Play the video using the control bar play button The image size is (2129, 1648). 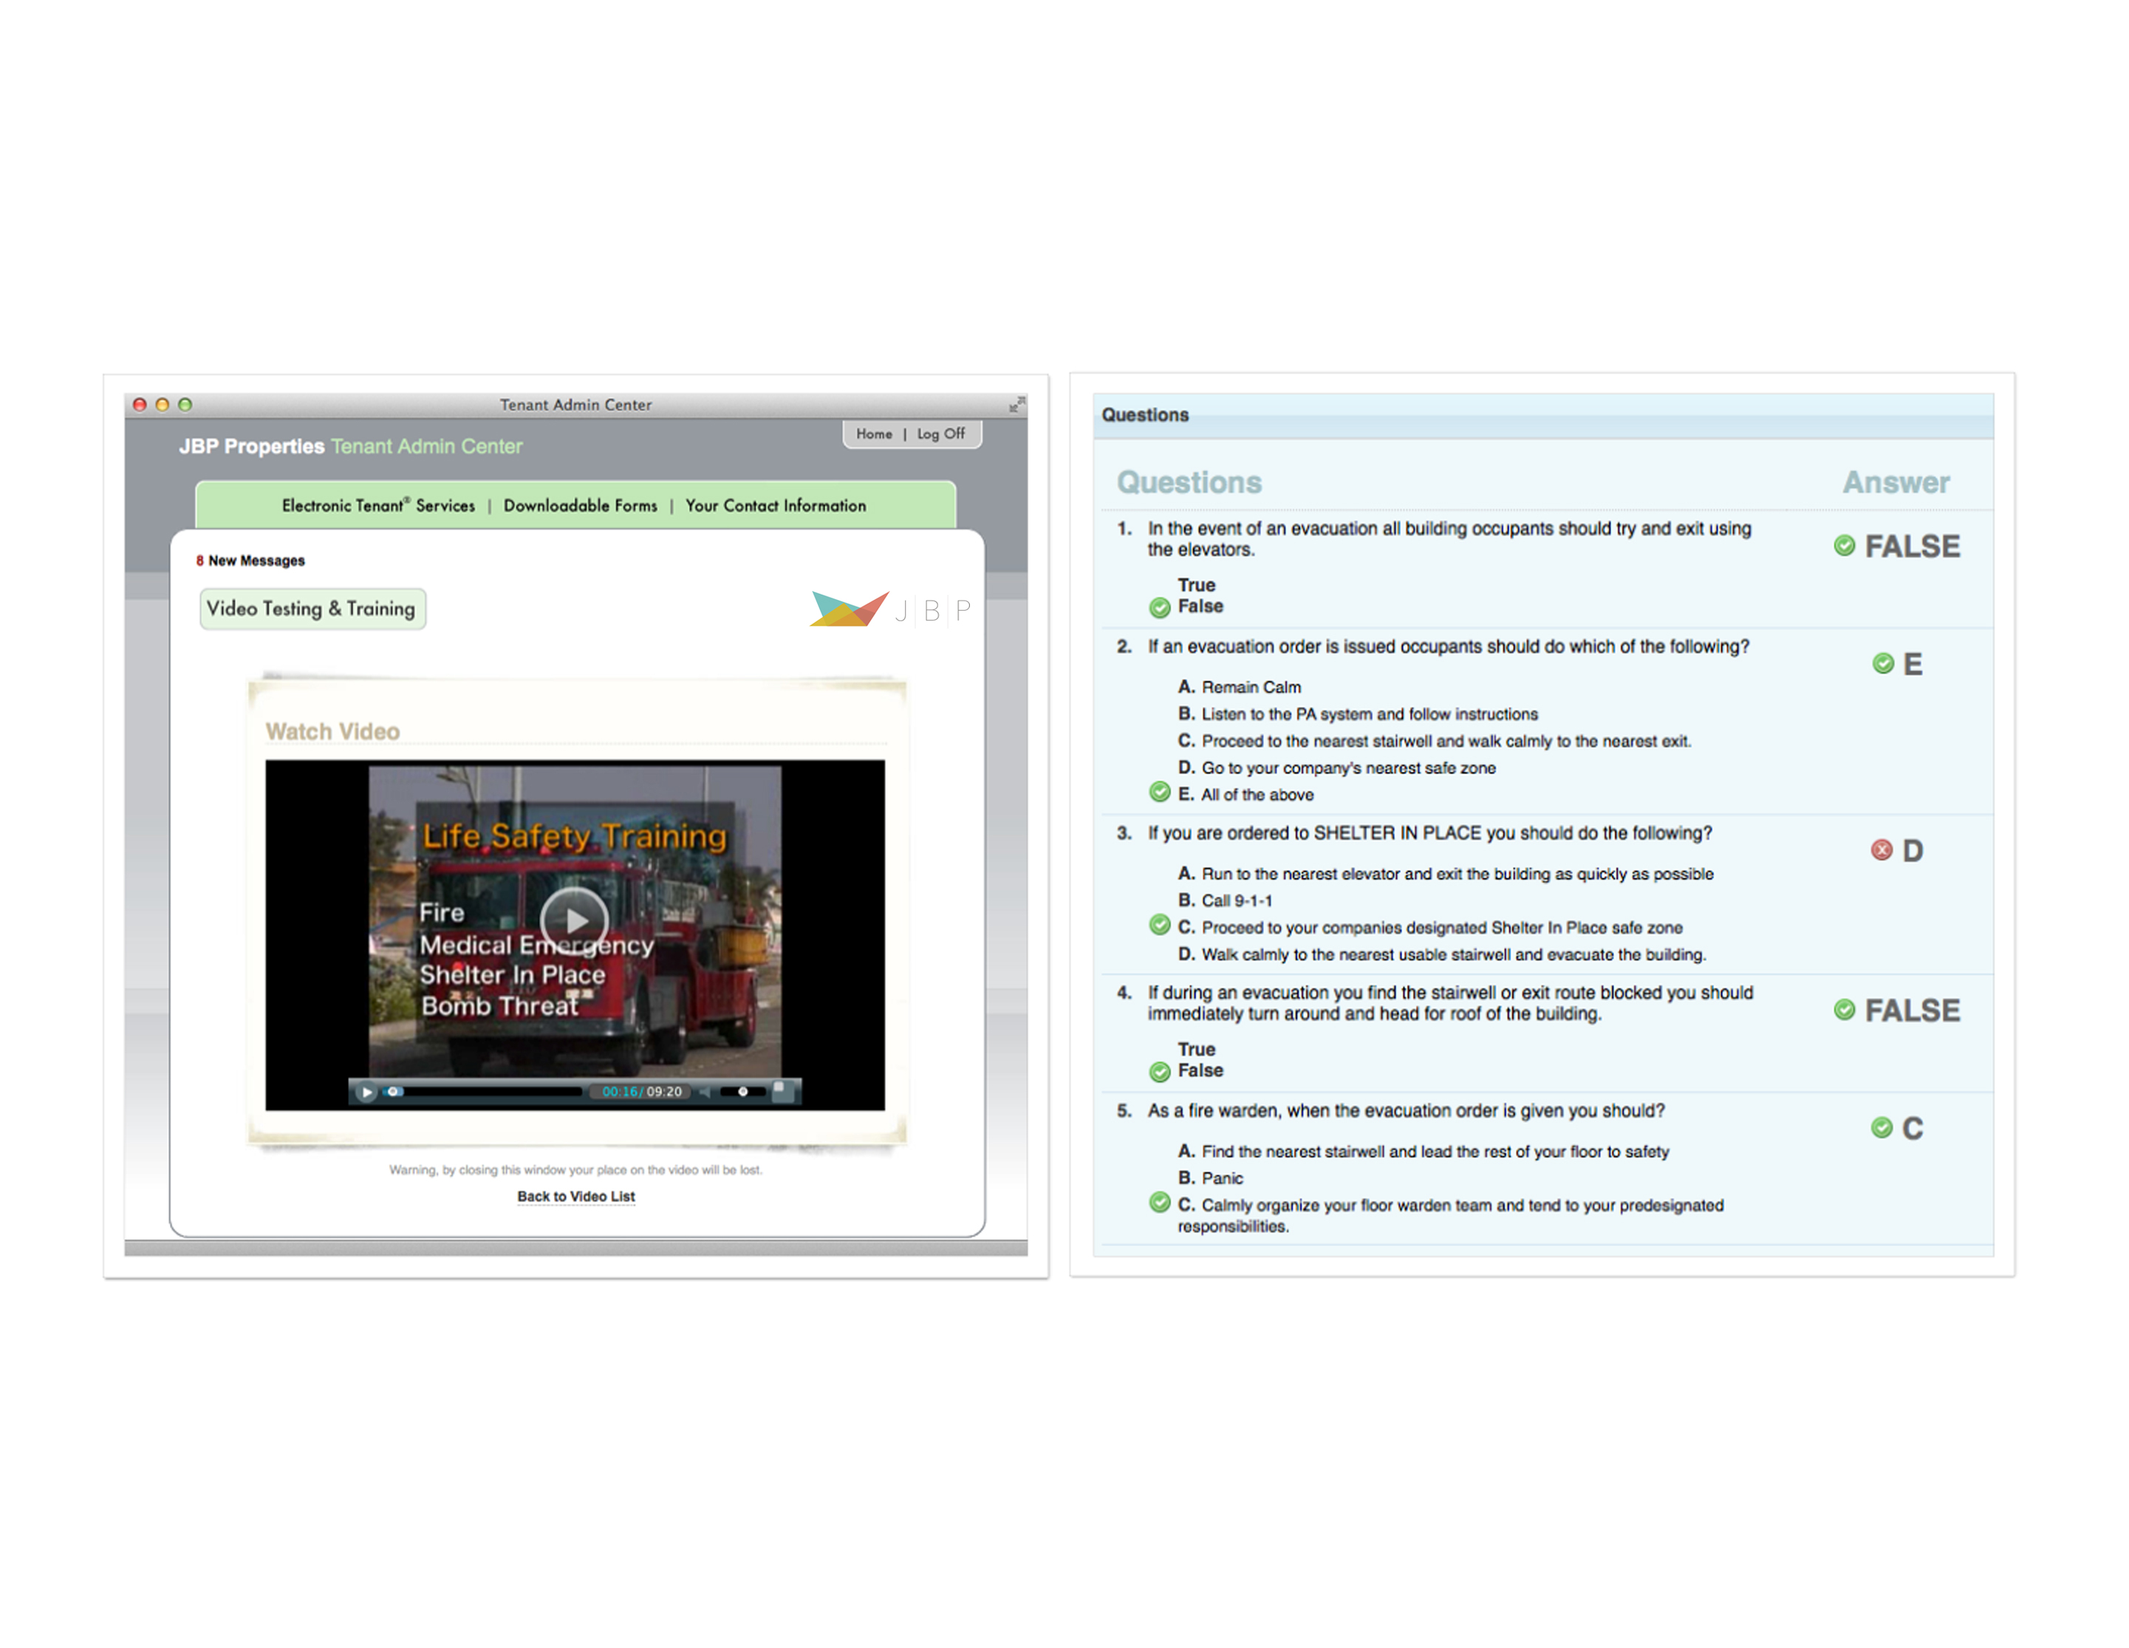tap(366, 1093)
